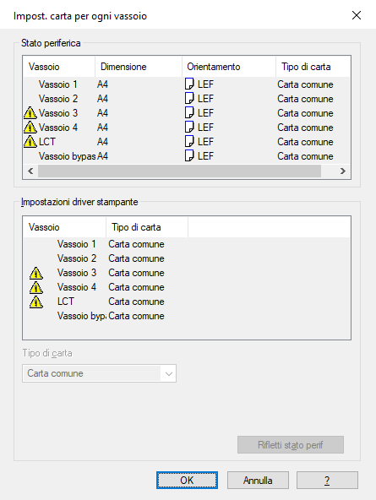The width and height of the screenshot is (376, 500).
Task: Click the Annulla button
Action: [x=258, y=481]
